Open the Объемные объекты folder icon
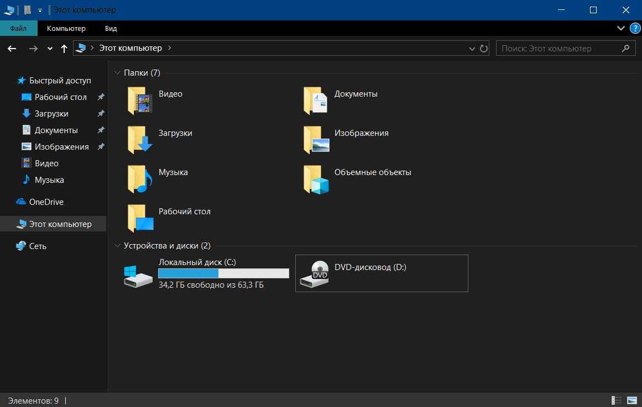 click(x=316, y=179)
